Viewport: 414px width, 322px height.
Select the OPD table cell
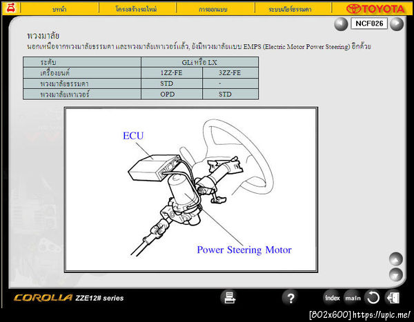pos(172,94)
